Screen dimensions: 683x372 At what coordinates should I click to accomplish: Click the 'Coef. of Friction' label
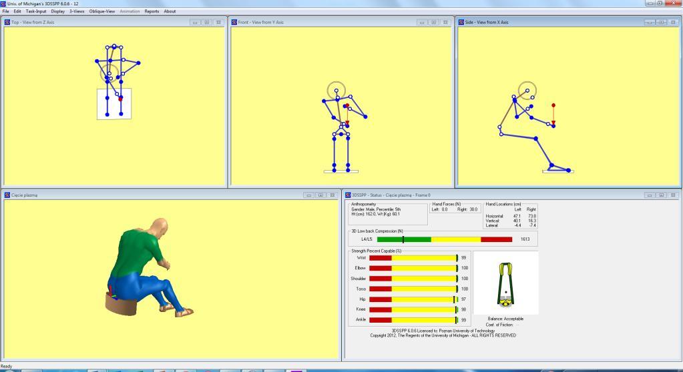tap(499, 325)
